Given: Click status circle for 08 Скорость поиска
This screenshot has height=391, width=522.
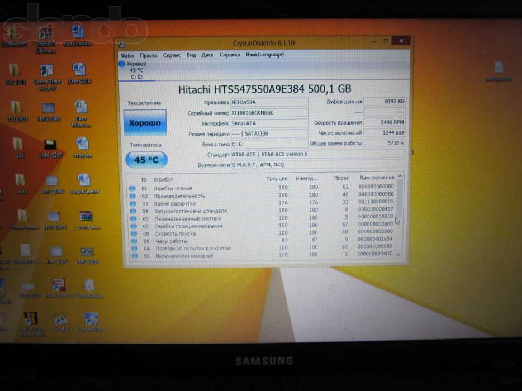Looking at the screenshot, I should click(134, 233).
